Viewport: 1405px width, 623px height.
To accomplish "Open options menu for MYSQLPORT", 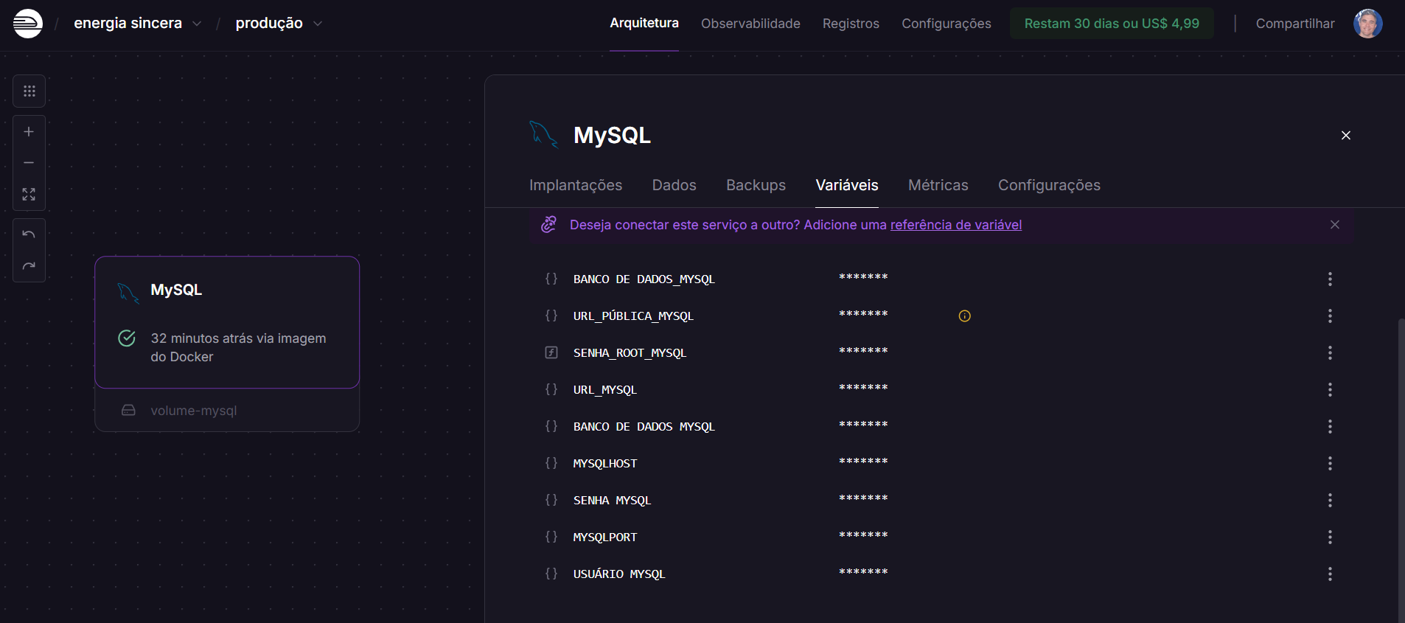I will click(x=1330, y=537).
